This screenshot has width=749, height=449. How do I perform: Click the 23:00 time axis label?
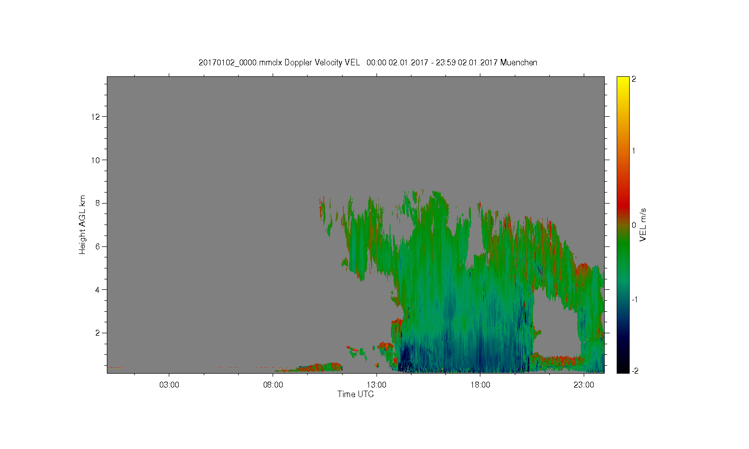[x=584, y=385]
